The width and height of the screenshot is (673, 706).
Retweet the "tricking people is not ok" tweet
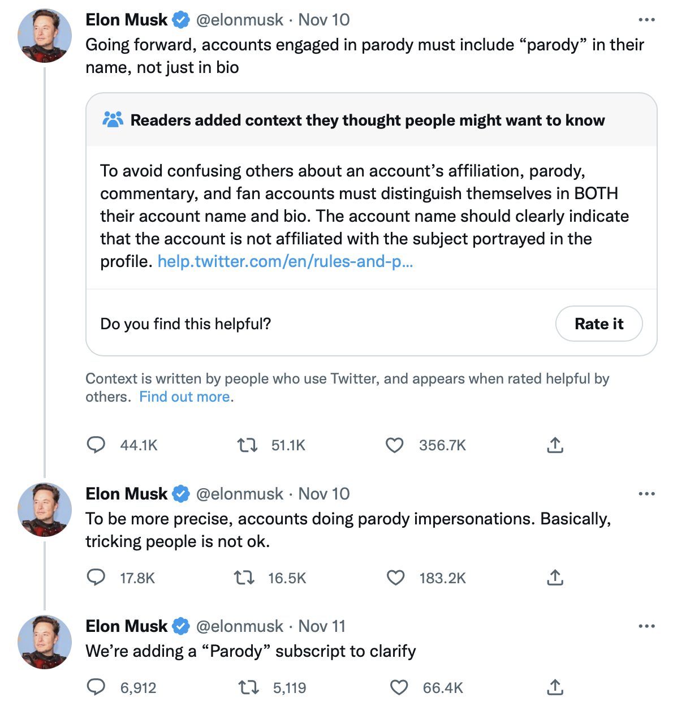point(244,578)
